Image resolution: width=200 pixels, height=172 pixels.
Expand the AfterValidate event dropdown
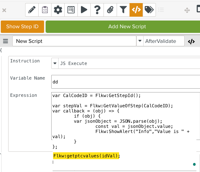[140, 41]
